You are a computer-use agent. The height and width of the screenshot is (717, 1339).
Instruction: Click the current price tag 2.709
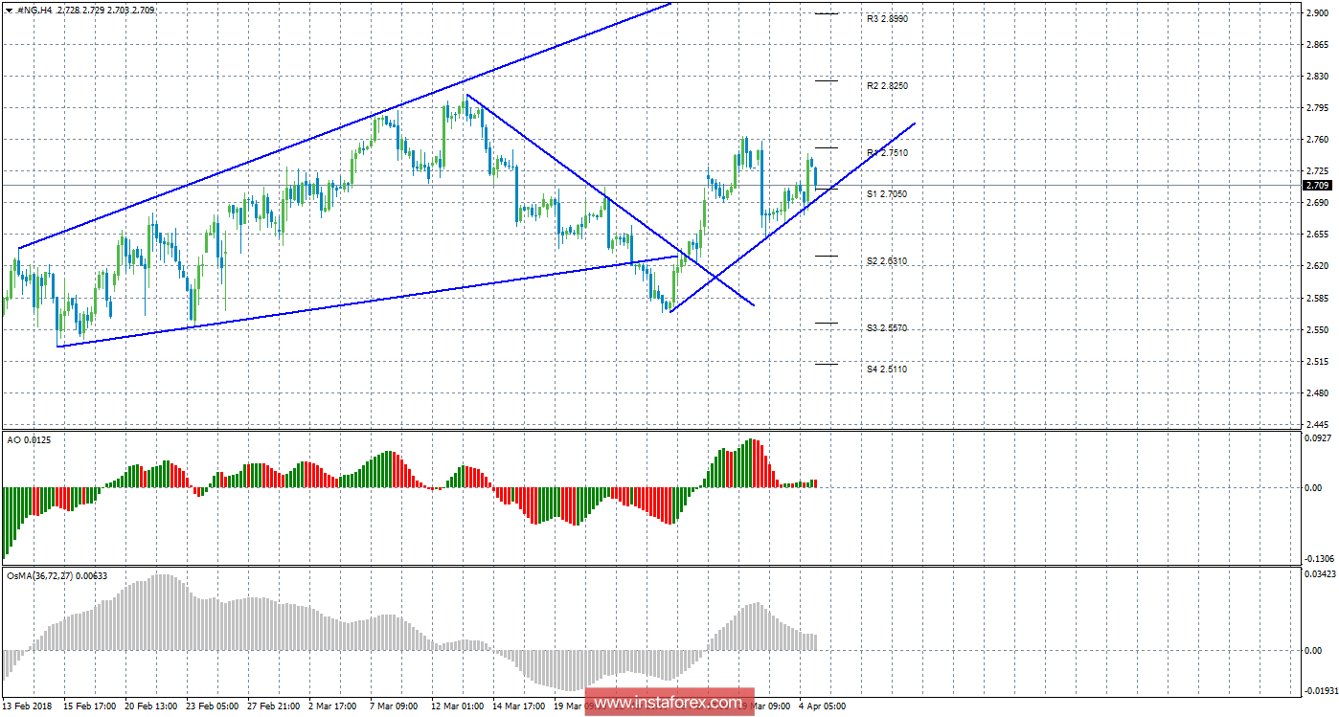point(1317,186)
